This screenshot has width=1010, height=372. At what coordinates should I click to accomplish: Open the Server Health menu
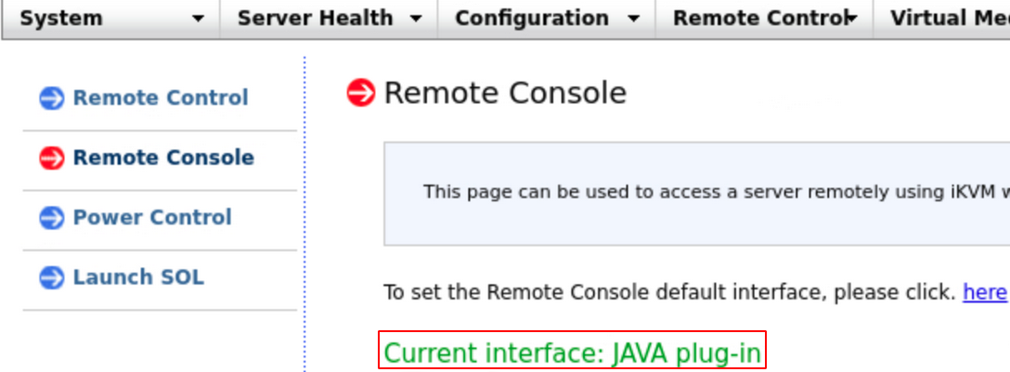click(315, 19)
